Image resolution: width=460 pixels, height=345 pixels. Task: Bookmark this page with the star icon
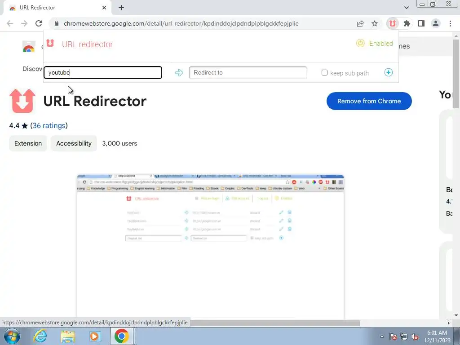tap(375, 23)
